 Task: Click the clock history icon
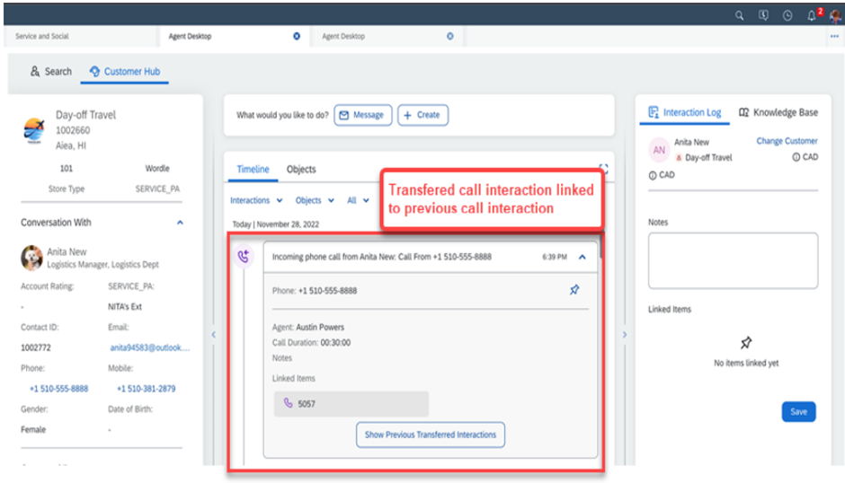pos(787,15)
